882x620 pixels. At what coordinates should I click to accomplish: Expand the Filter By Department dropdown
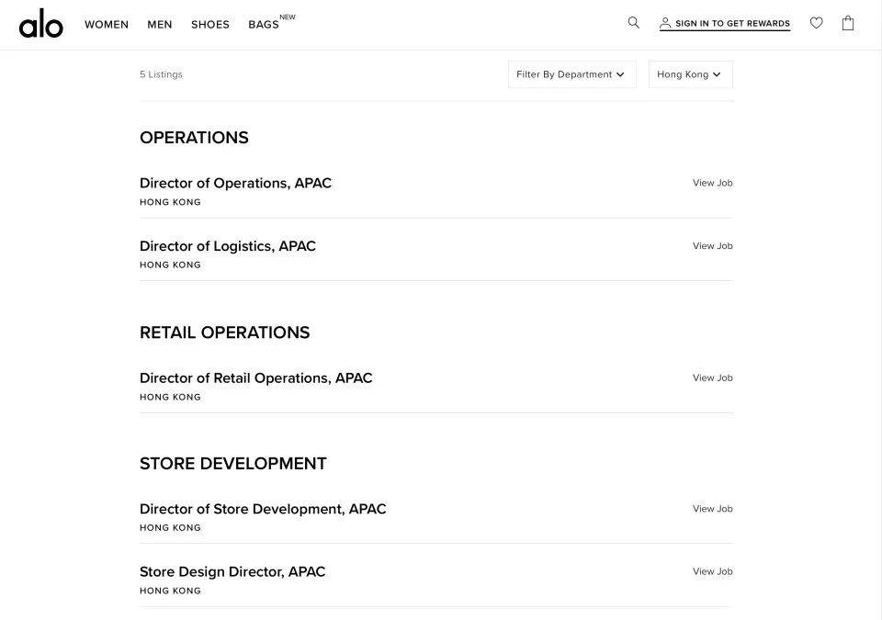pyautogui.click(x=571, y=74)
